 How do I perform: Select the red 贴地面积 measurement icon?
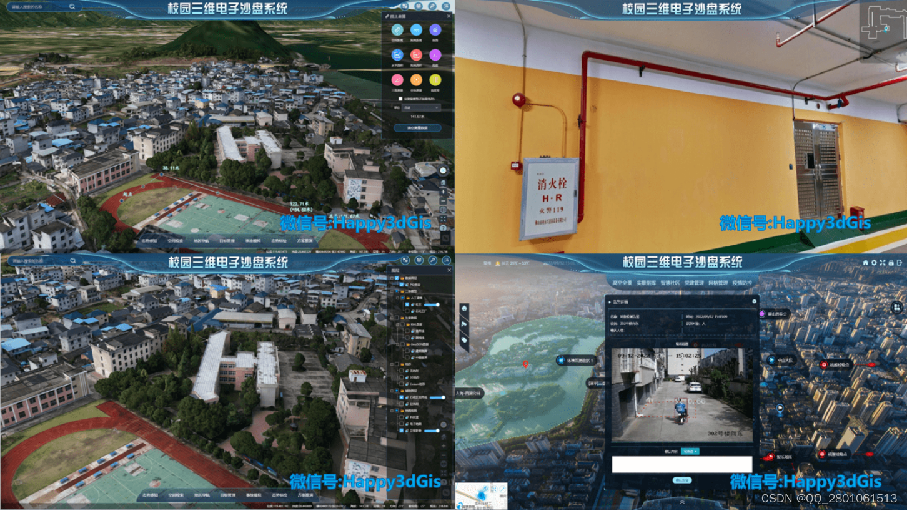coord(416,55)
